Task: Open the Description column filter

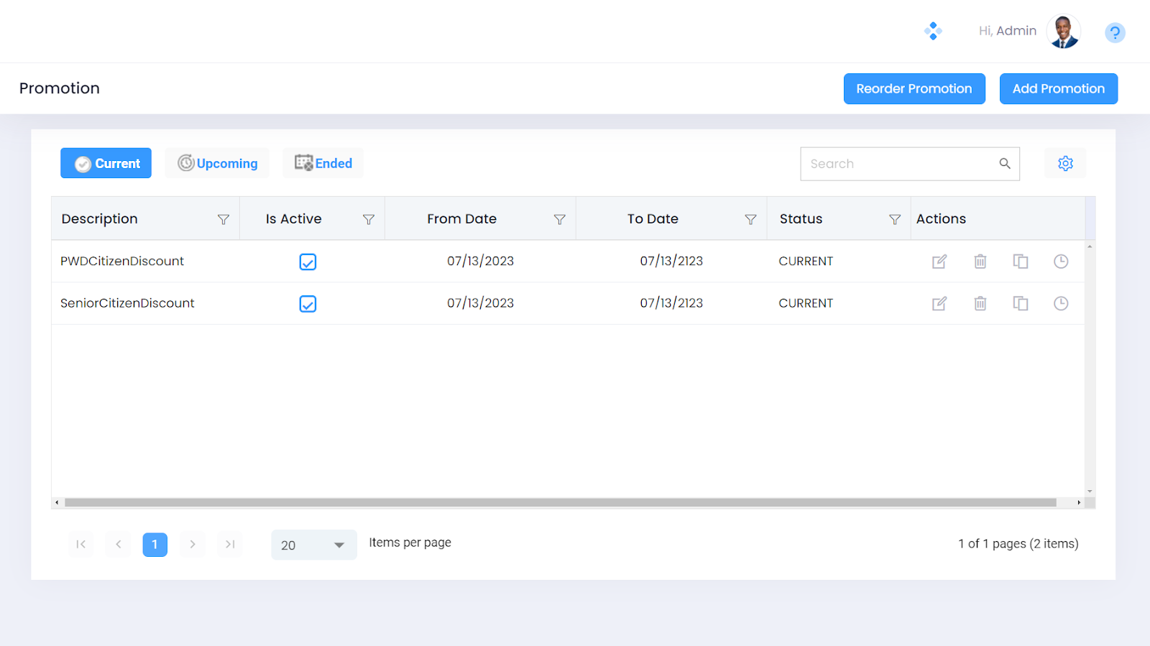Action: 224,219
